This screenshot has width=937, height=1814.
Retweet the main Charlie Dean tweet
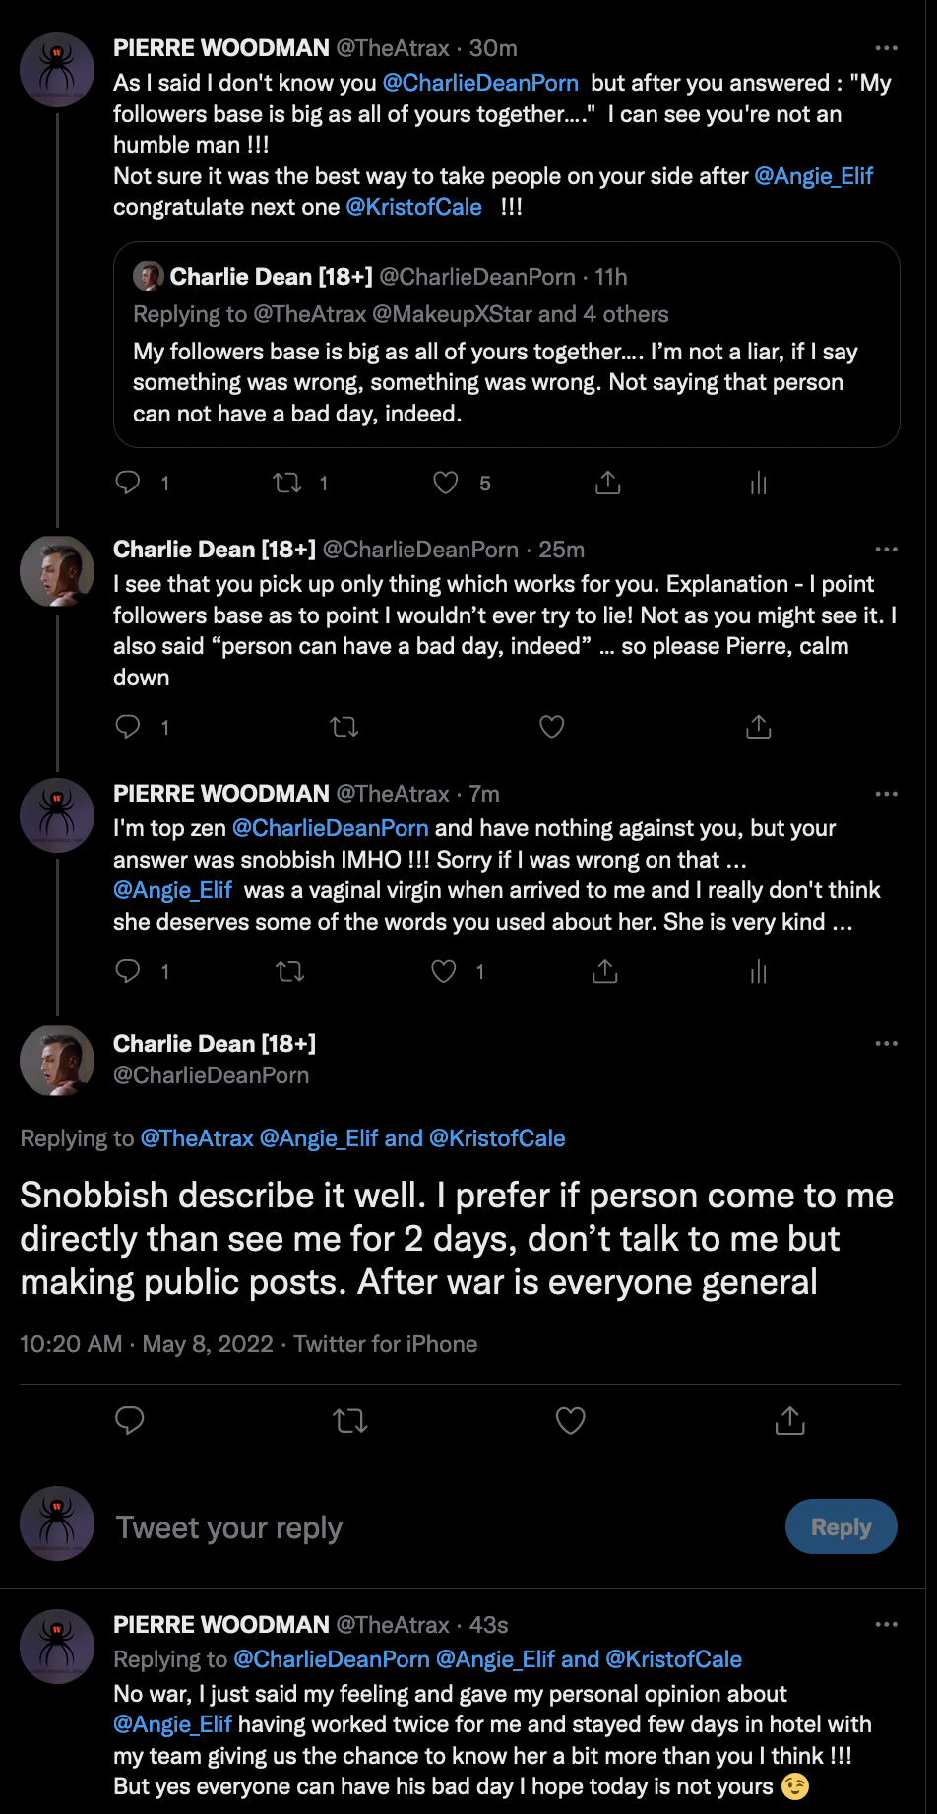(x=350, y=1420)
